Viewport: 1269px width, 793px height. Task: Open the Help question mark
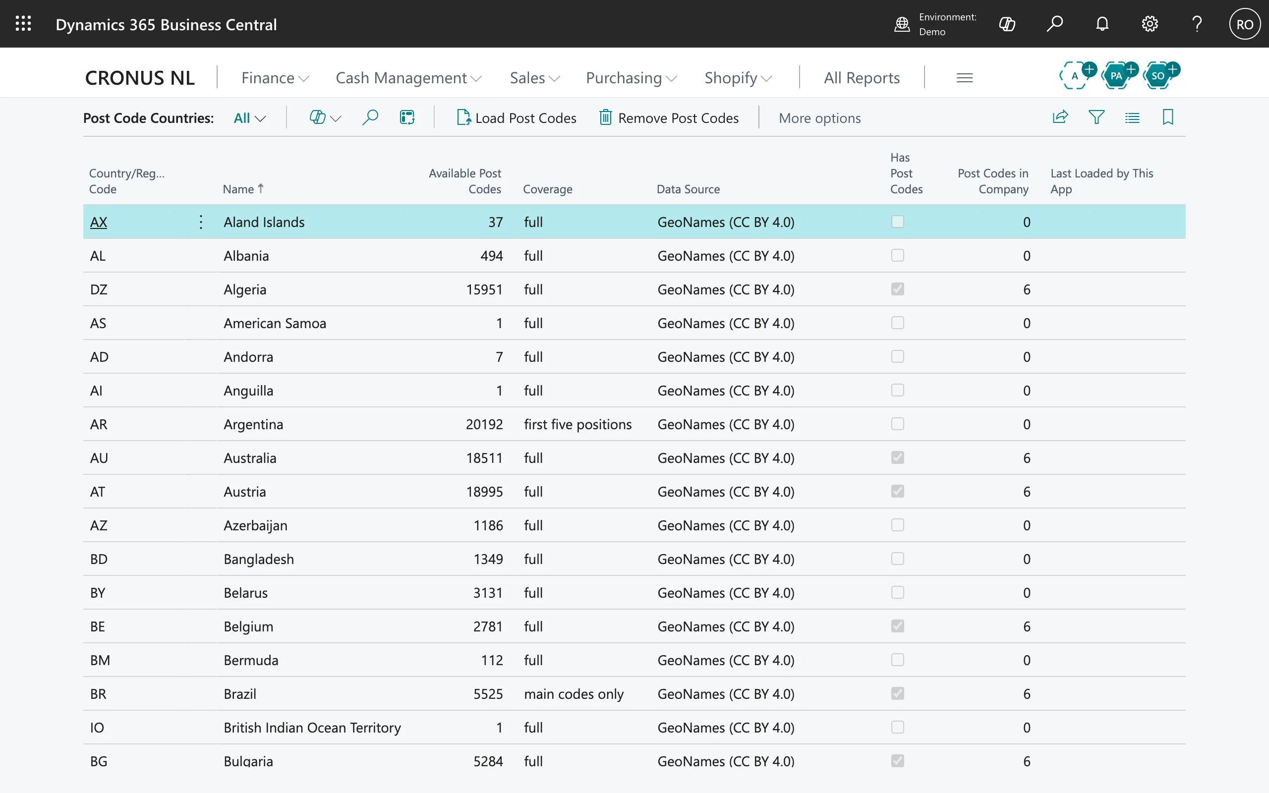tap(1197, 24)
